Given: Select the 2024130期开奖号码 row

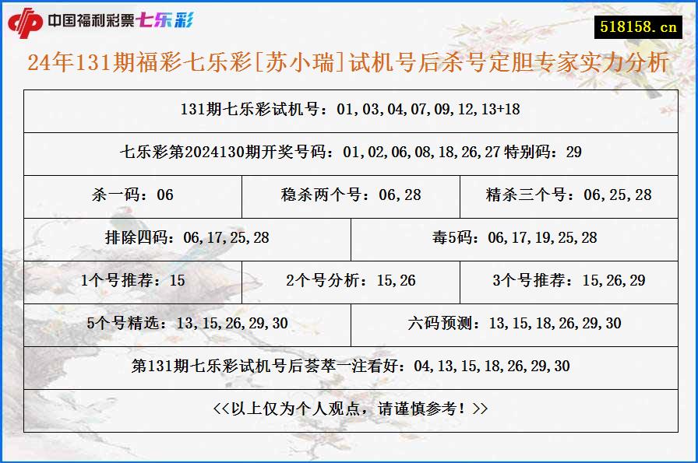Looking at the screenshot, I should (349, 153).
